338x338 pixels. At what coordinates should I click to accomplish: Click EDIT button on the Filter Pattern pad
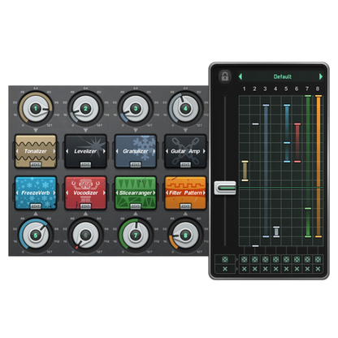pos(185,206)
